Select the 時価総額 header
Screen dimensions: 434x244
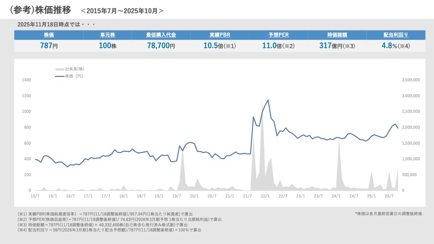(x=337, y=35)
